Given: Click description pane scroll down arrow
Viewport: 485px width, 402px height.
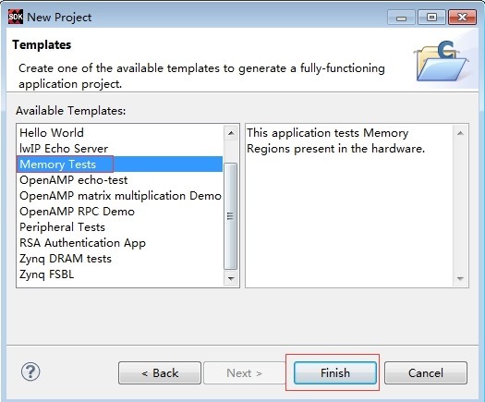Looking at the screenshot, I should point(460,278).
